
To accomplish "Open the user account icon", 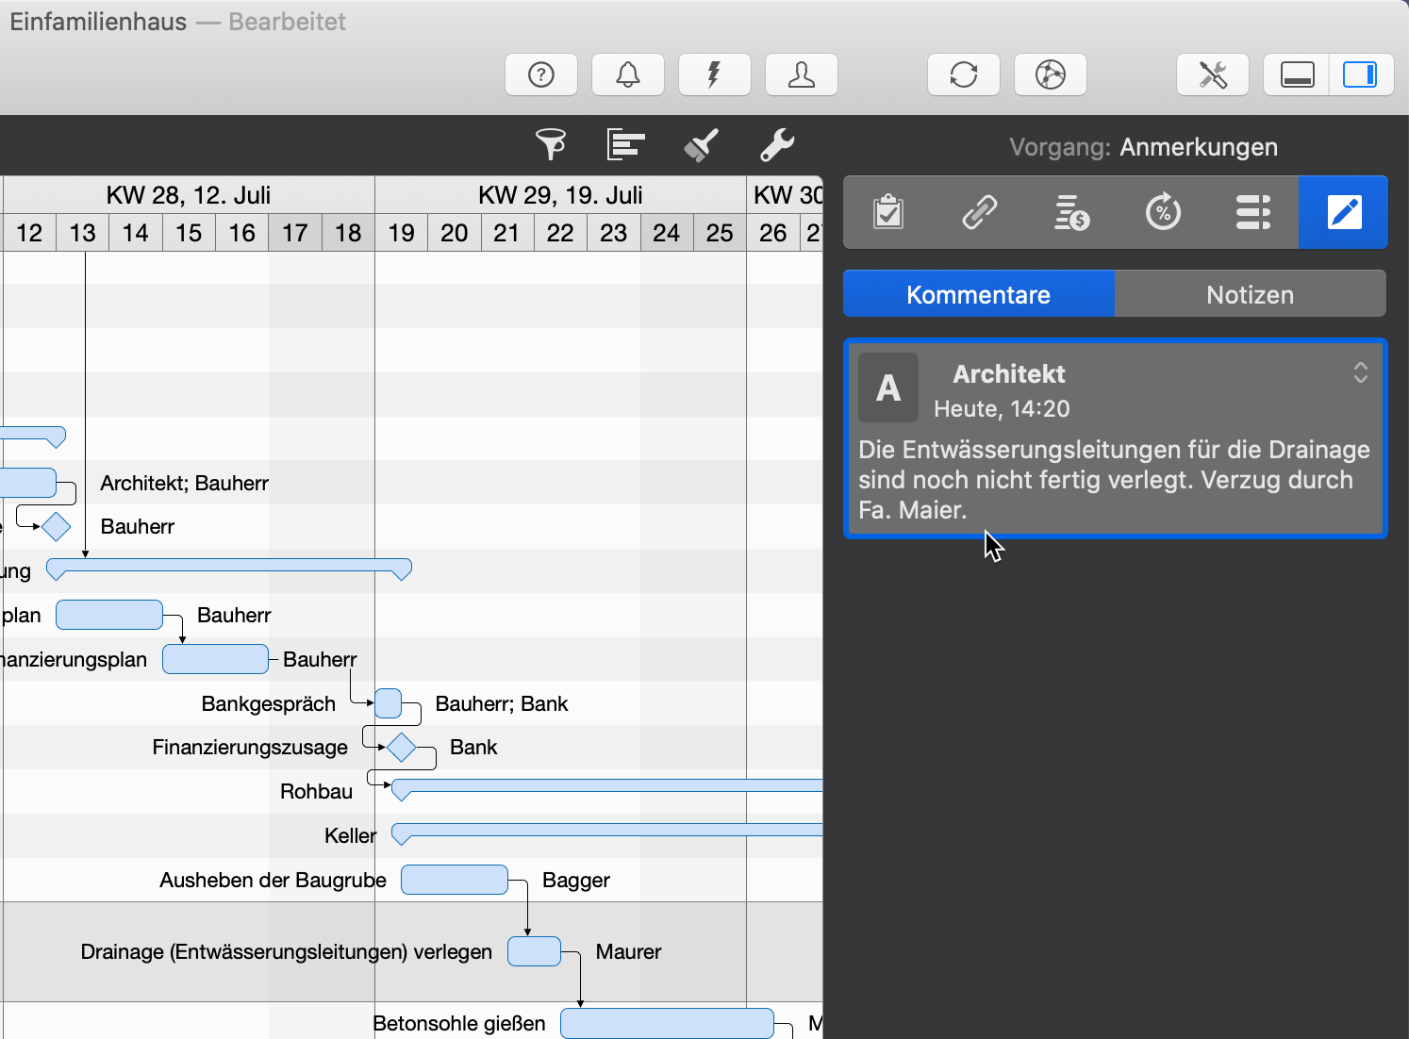I will [x=801, y=74].
